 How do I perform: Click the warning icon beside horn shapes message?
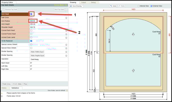click(2, 93)
